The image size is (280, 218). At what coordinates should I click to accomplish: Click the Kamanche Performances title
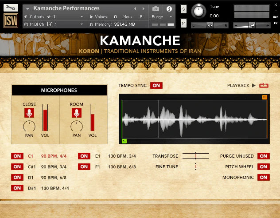click(66, 8)
